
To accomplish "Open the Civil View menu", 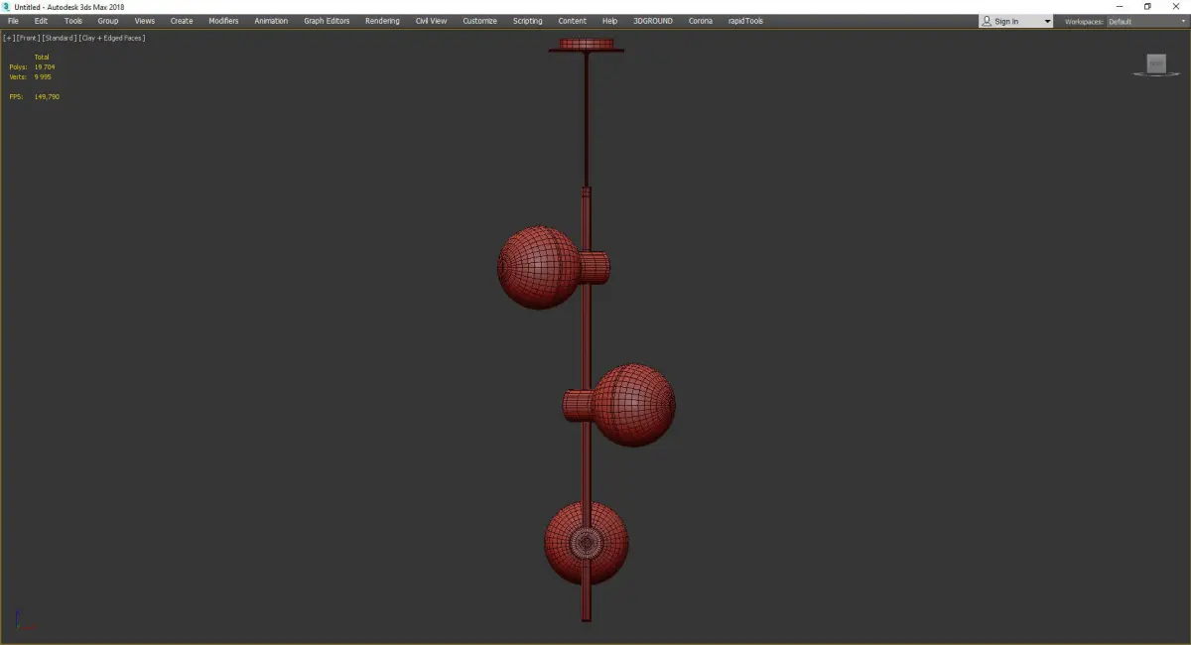I will [431, 21].
